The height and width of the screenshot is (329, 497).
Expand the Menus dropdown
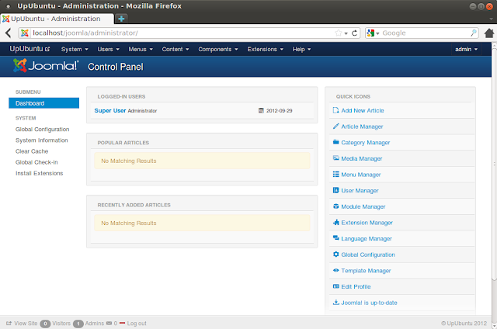(x=141, y=49)
